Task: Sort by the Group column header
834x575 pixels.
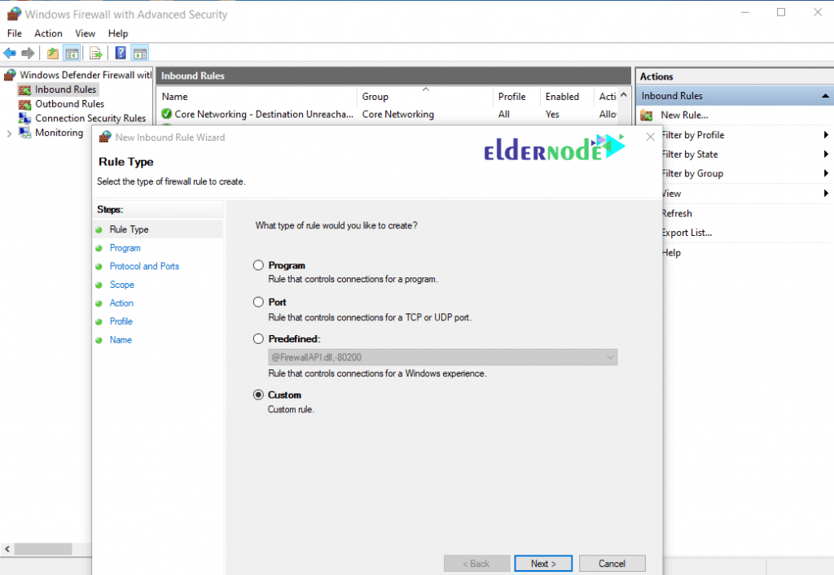Action: (x=375, y=96)
